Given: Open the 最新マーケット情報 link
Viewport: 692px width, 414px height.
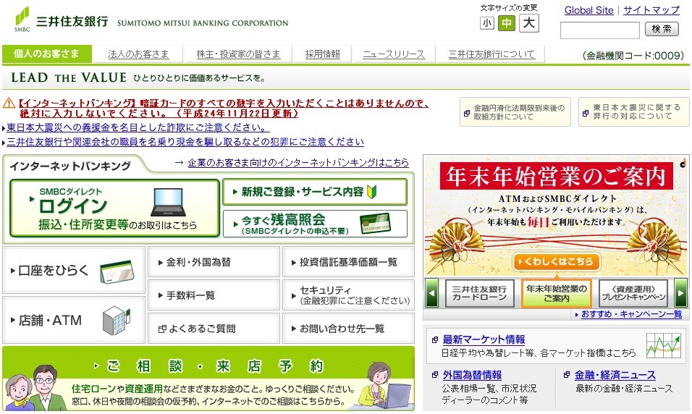Looking at the screenshot, I should pyautogui.click(x=484, y=339).
